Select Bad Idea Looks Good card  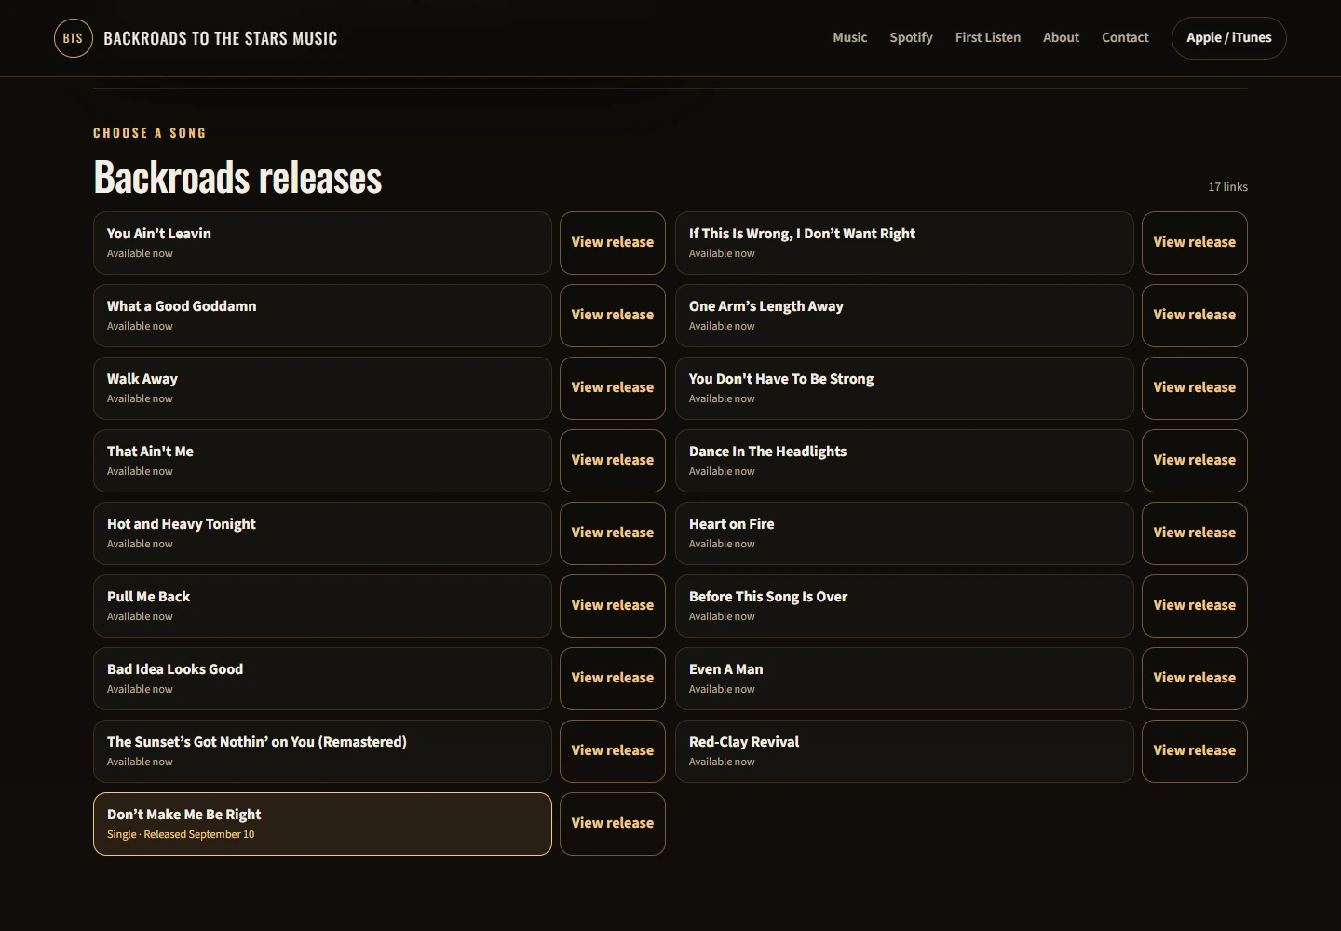(x=322, y=679)
